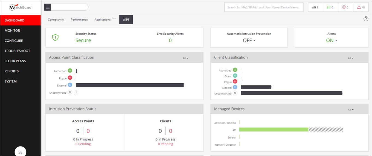Click the red 0 count under Access Points
The height and width of the screenshot is (156, 372).
click(88, 131)
